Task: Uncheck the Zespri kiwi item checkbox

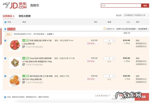Action: (x=5, y=58)
